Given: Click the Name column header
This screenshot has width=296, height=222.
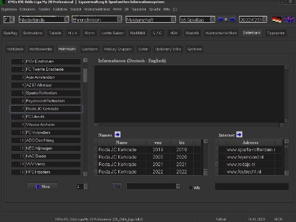Looking at the screenshot, I should coord(122,142).
